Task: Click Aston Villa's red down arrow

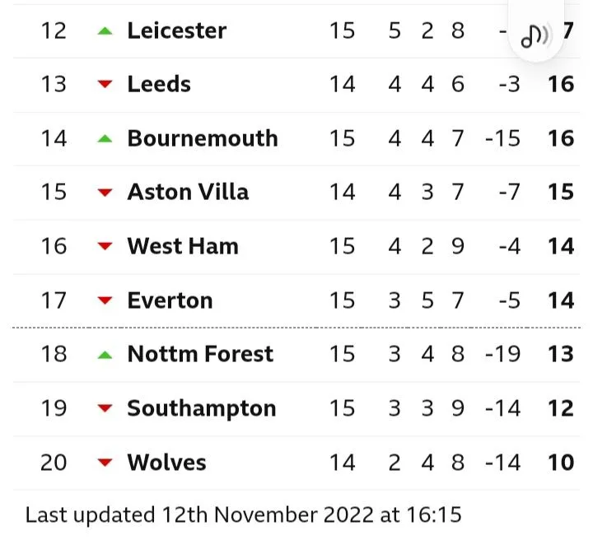Action: [104, 193]
